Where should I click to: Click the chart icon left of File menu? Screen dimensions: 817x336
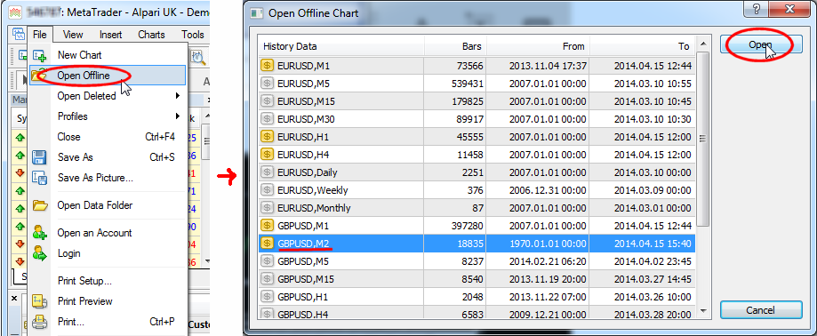pos(19,35)
